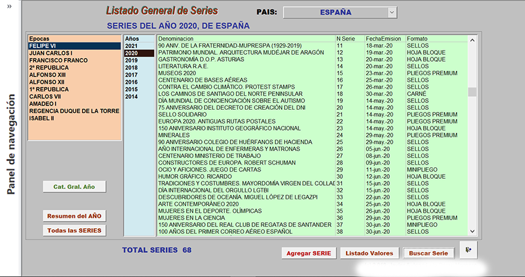
Task: Click the scroll up arrow of the series list
Action: (x=472, y=40)
